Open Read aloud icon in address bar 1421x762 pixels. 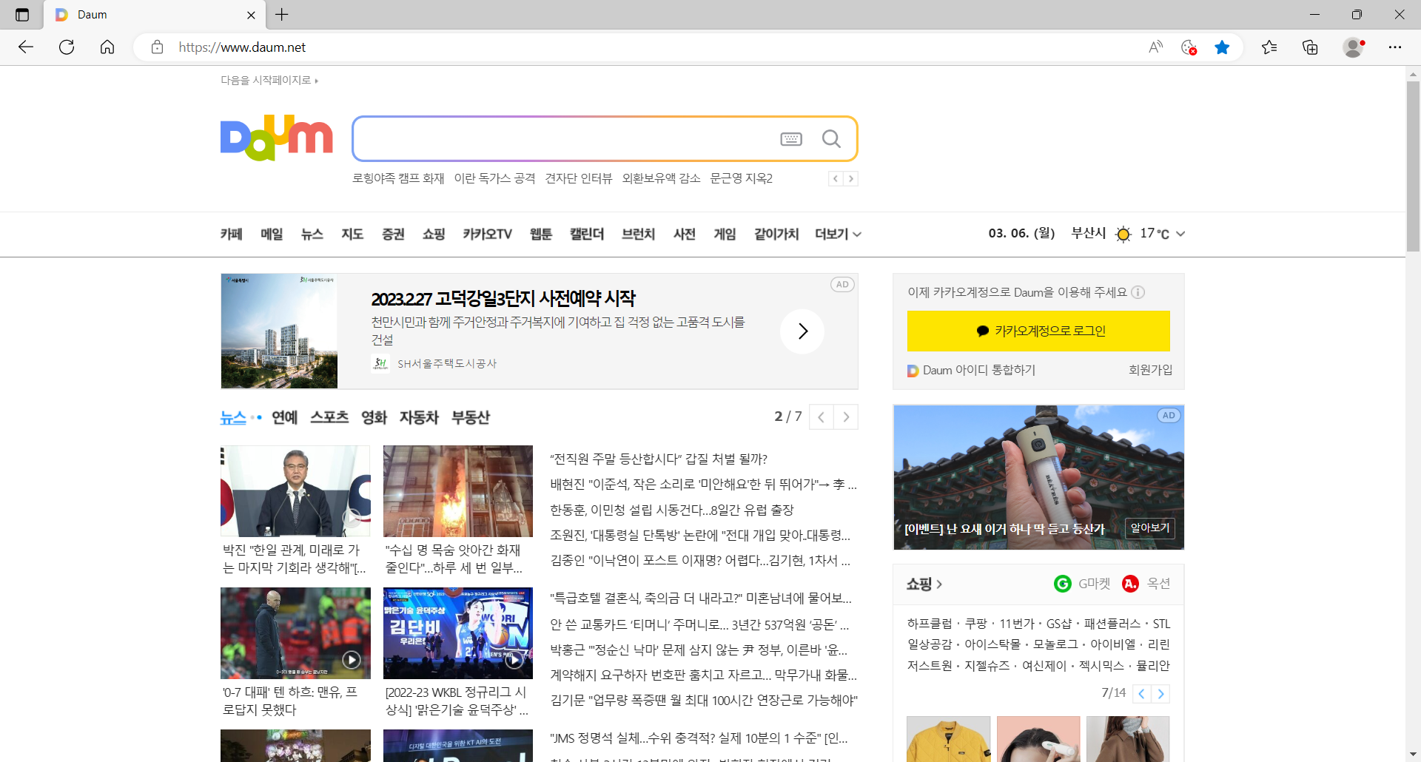[1155, 47]
